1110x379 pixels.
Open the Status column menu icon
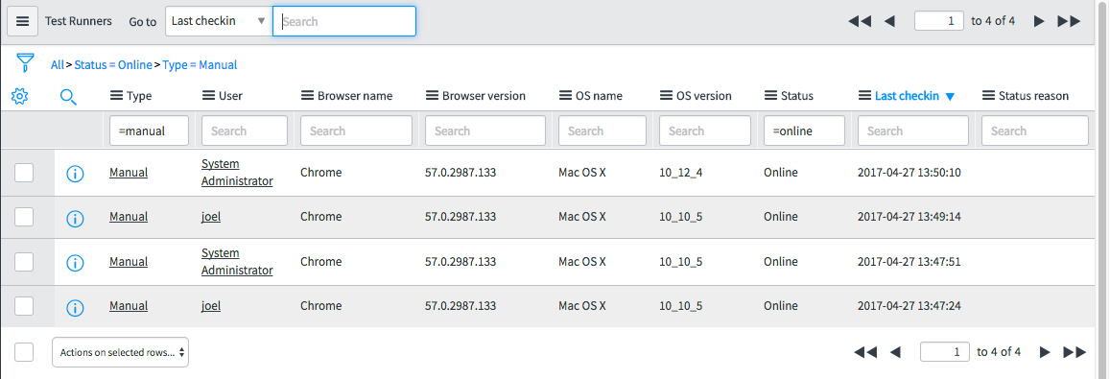pyautogui.click(x=771, y=96)
